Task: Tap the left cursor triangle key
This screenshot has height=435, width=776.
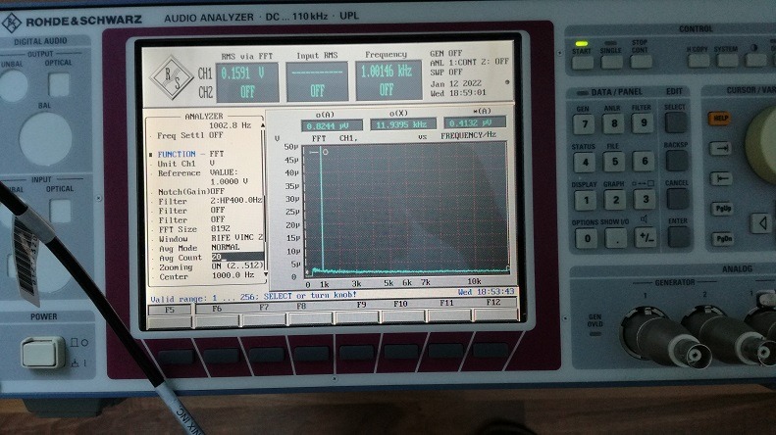Action: [762, 223]
